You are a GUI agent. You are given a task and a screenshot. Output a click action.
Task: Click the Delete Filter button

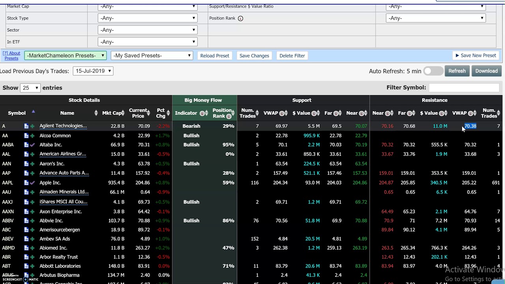pos(292,56)
